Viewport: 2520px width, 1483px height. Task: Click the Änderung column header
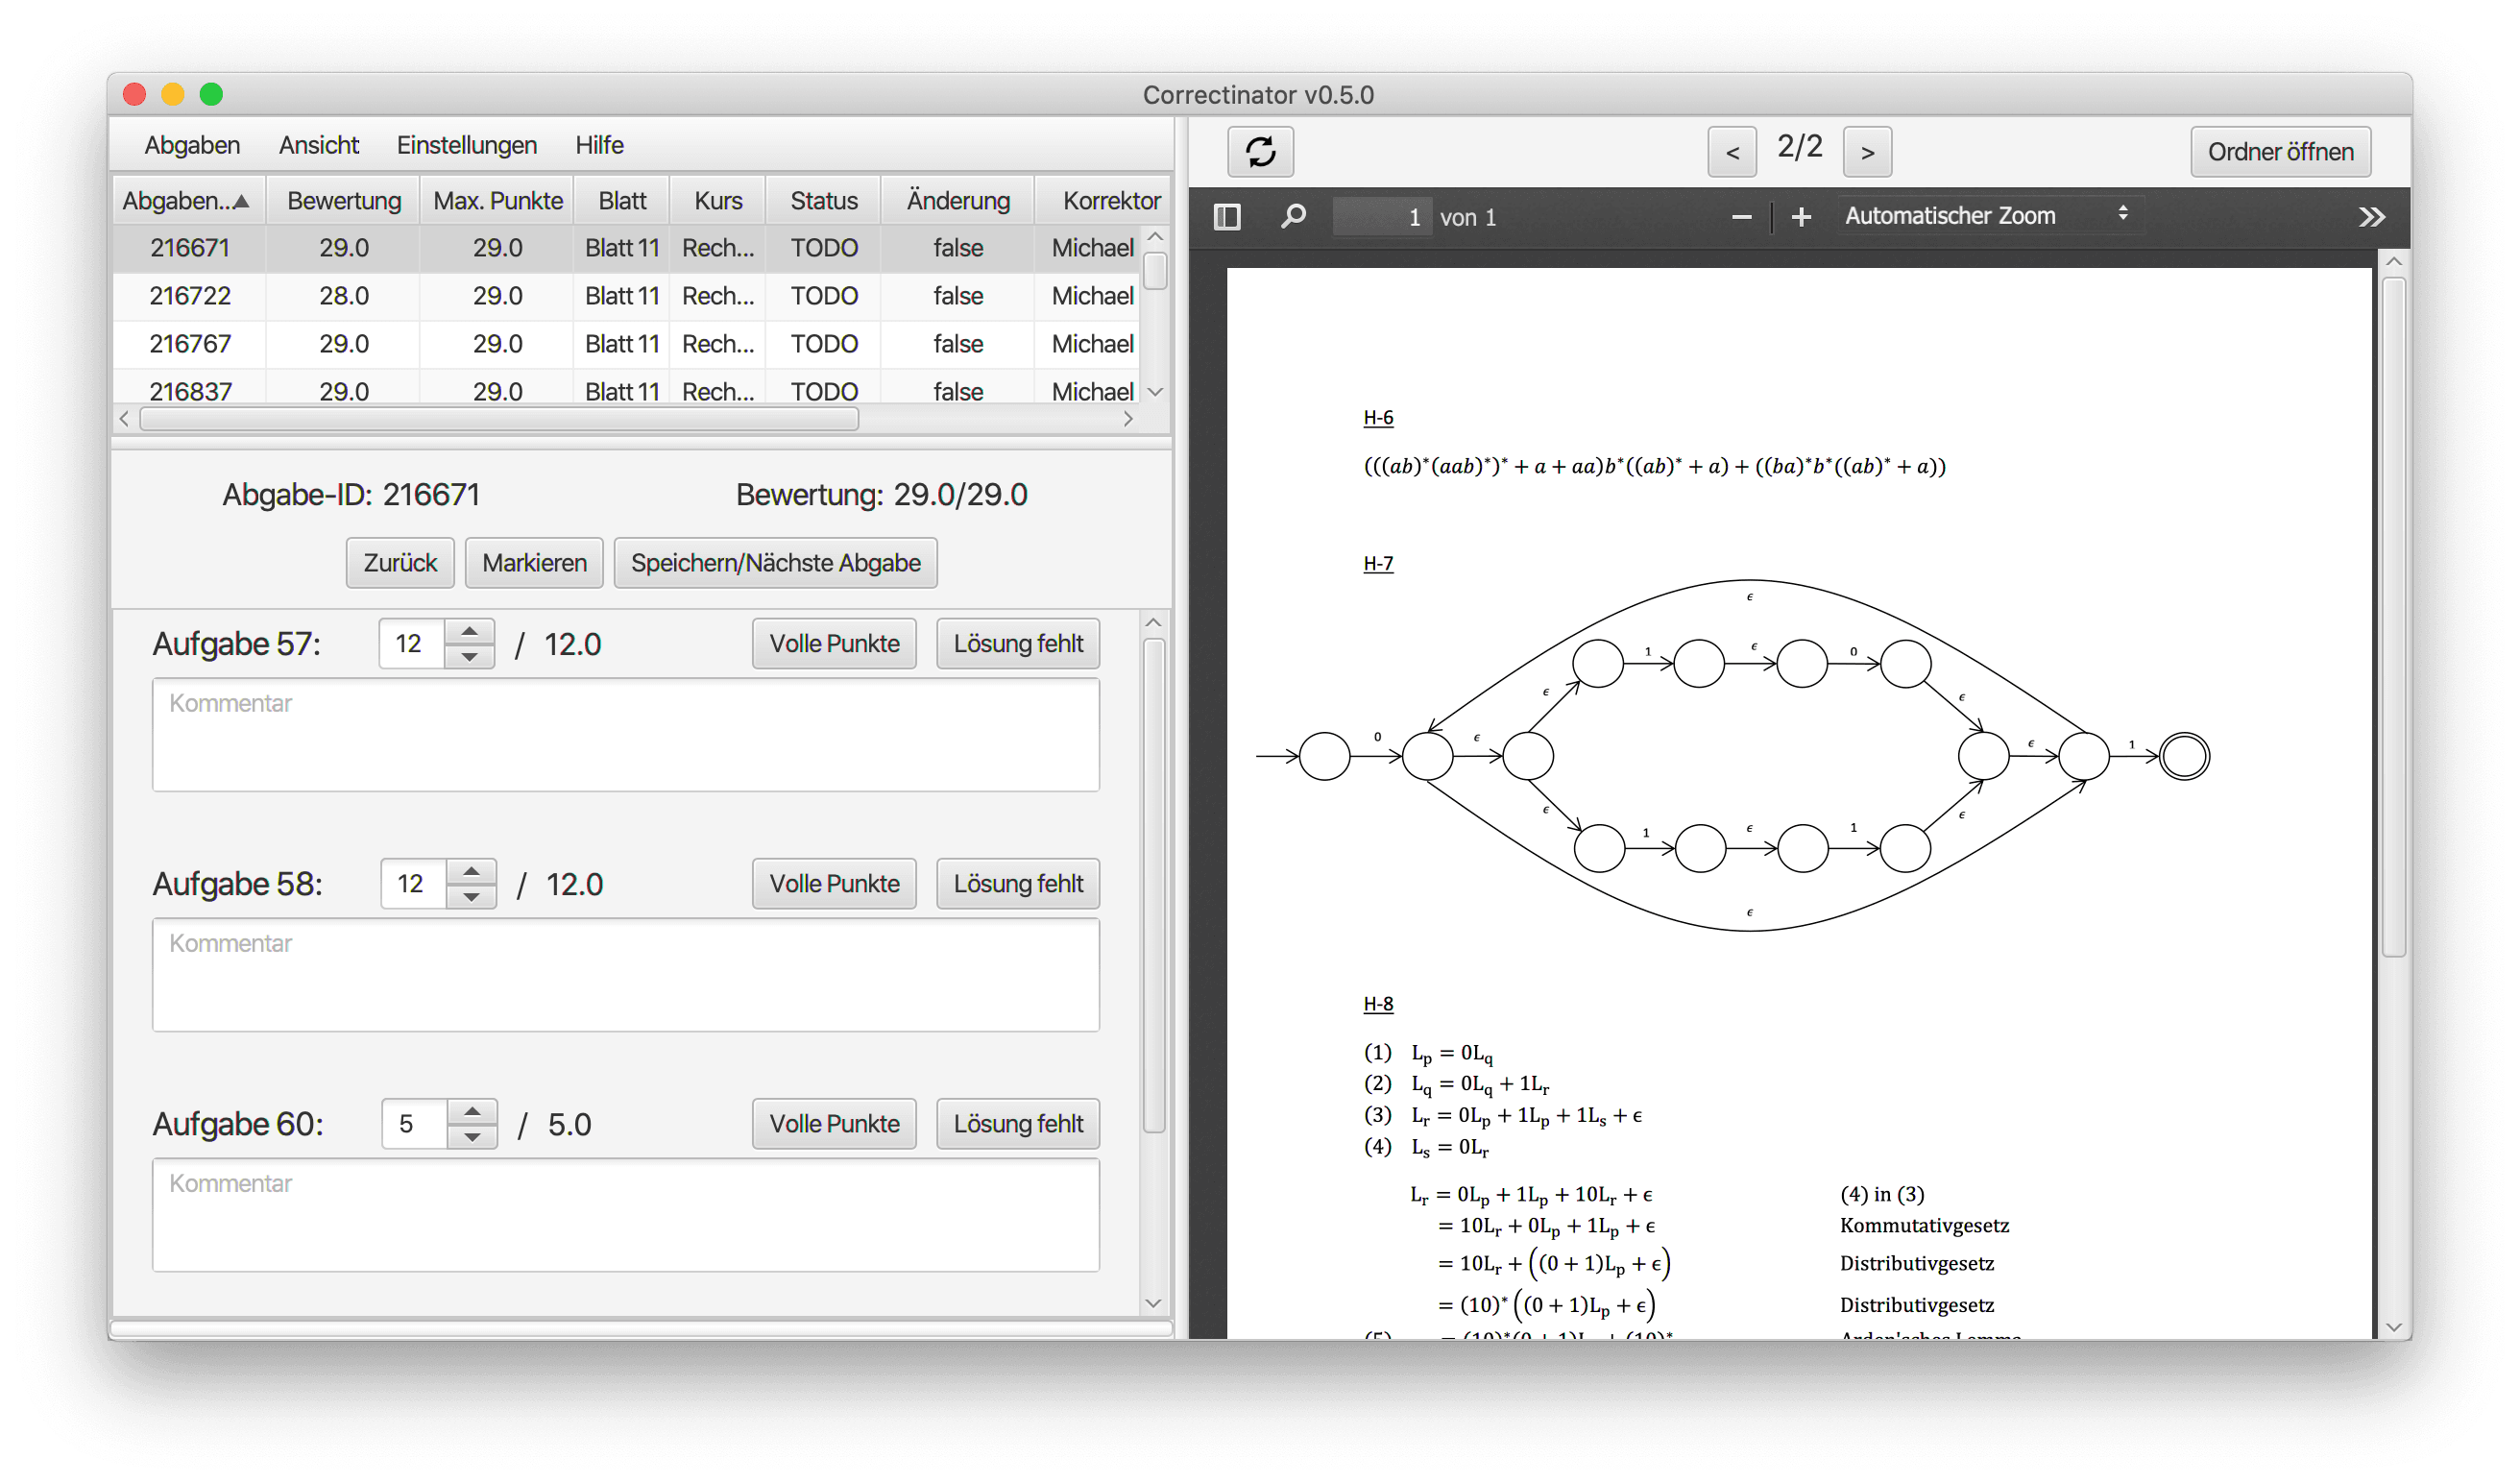click(958, 201)
